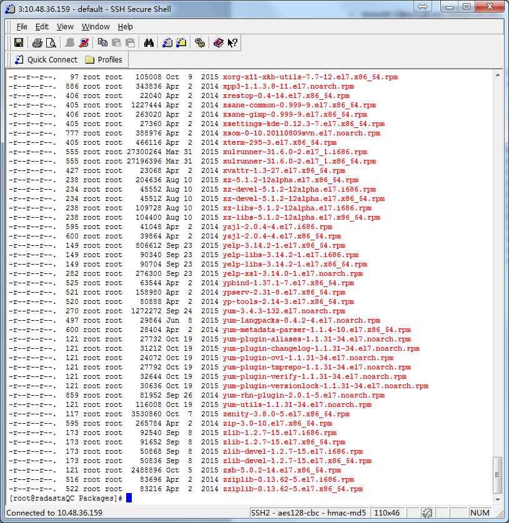Click the yum-rhn-plugin rpm filename
Image resolution: width=509 pixels, height=523 pixels.
click(x=304, y=395)
